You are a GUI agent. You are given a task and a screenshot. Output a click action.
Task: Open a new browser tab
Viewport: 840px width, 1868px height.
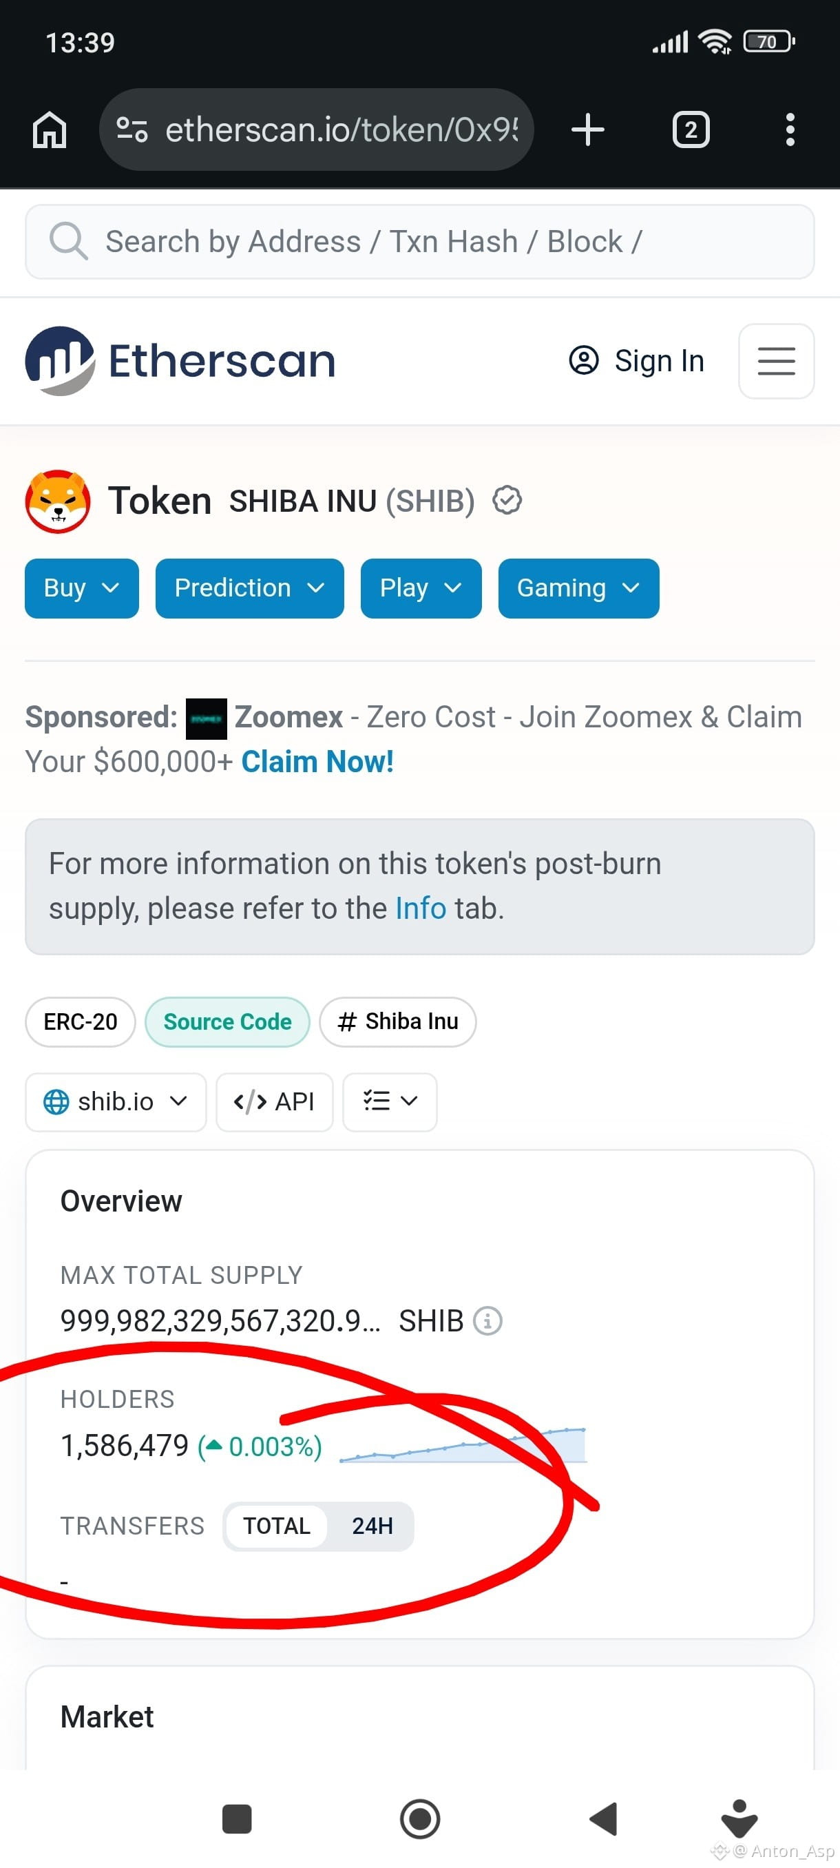pyautogui.click(x=587, y=129)
